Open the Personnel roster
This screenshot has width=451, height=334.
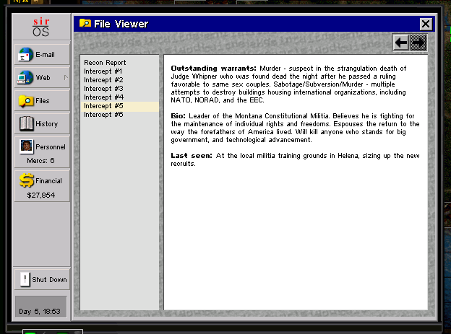[42, 152]
